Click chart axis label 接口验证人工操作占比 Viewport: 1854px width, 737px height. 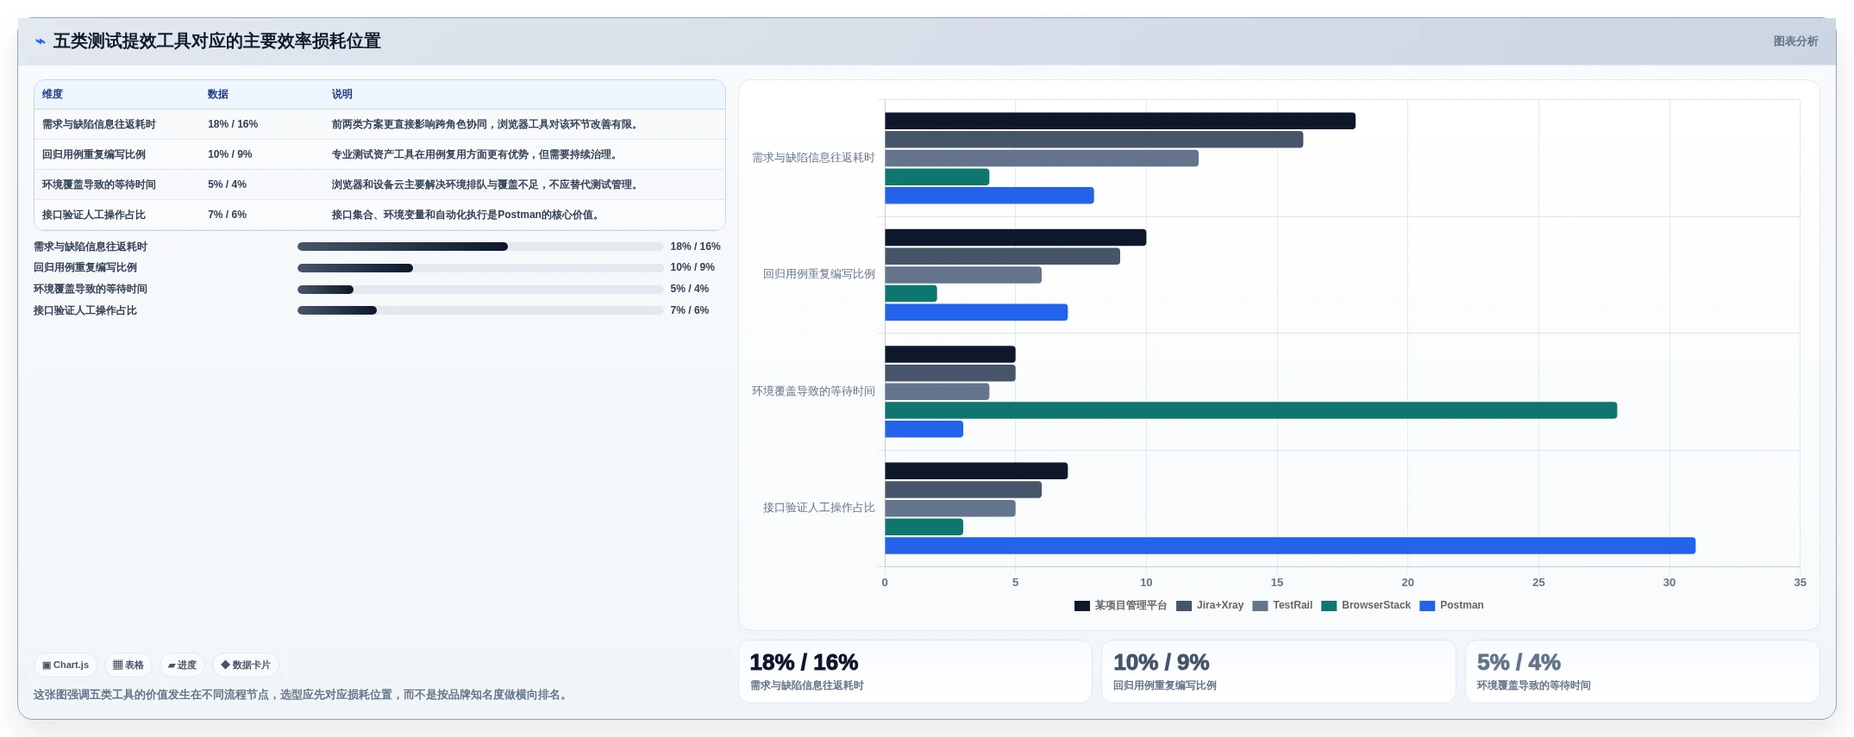(819, 508)
